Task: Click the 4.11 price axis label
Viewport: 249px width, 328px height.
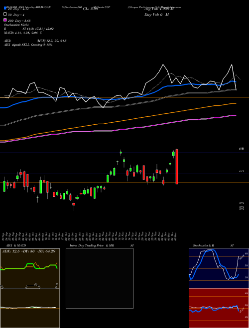Action: tap(242, 171)
